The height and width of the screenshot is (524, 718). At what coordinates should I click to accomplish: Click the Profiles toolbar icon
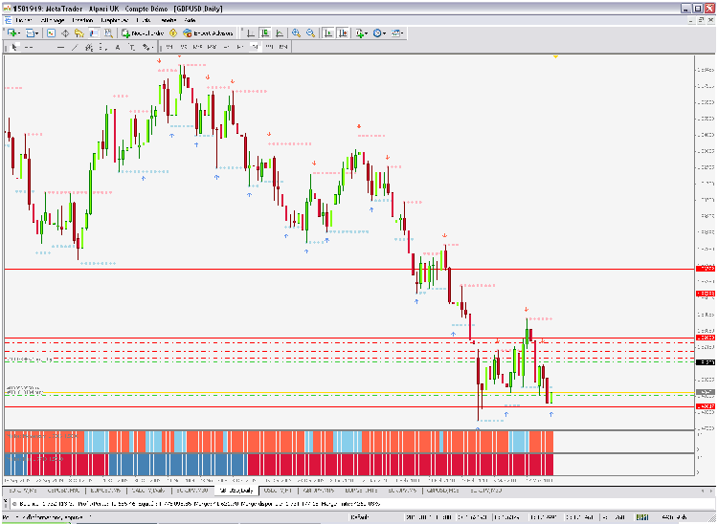30,33
